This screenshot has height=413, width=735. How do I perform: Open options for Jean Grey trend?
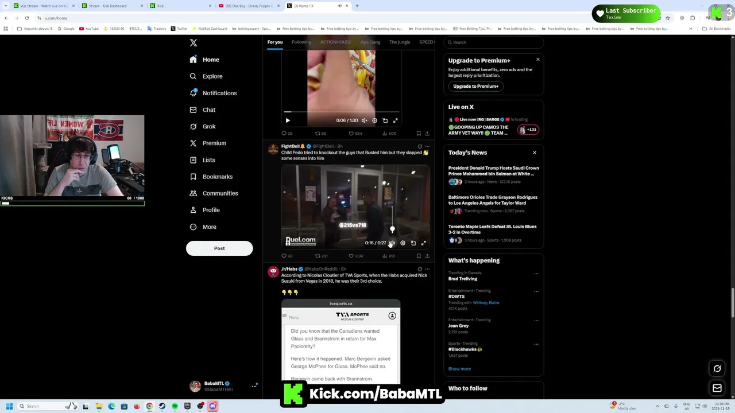pos(536,321)
